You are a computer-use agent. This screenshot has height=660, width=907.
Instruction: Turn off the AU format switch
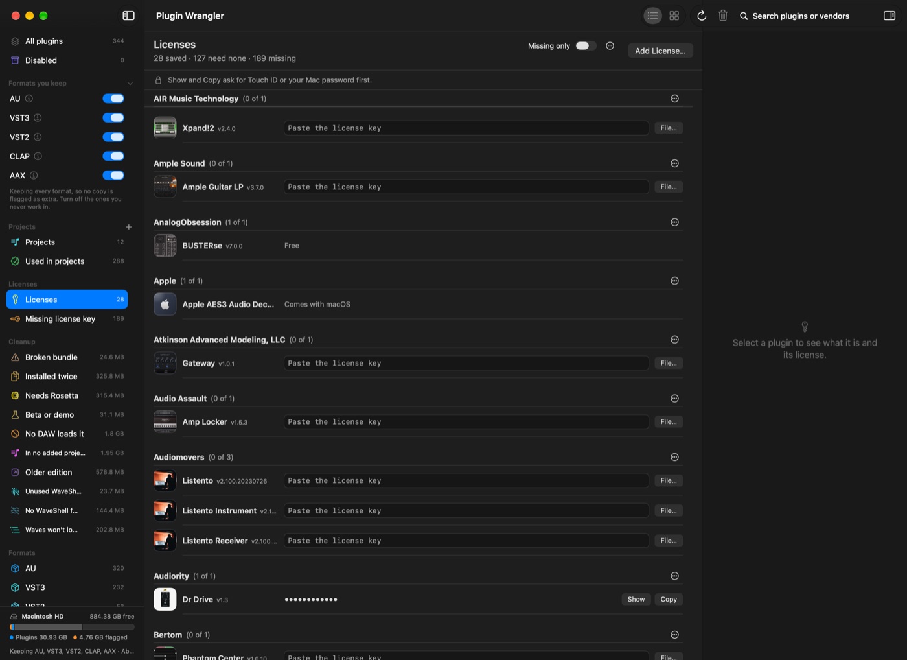point(113,99)
